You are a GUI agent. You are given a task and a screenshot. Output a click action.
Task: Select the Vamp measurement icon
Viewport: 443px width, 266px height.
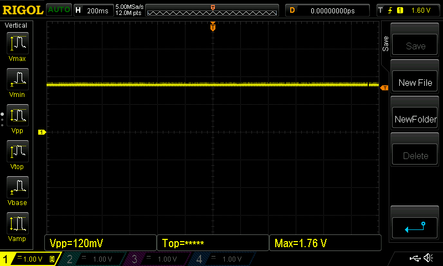18,223
